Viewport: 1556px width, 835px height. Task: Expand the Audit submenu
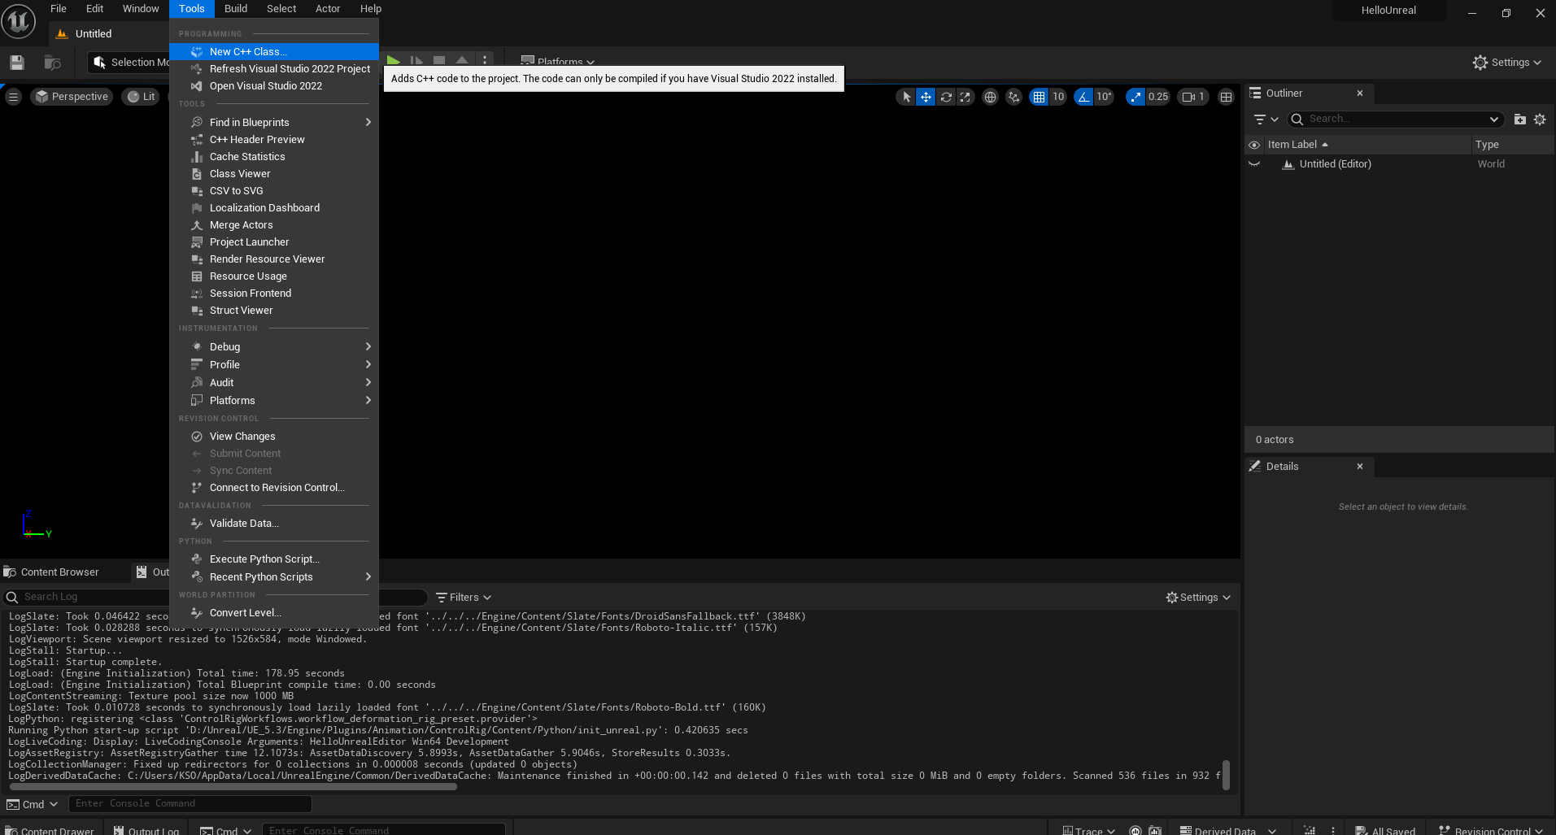[274, 382]
